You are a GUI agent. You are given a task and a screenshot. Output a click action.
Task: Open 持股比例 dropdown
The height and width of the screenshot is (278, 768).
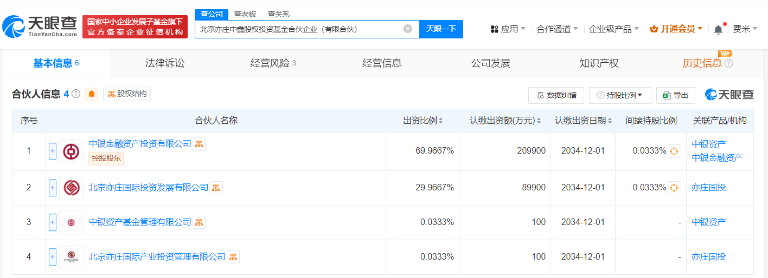point(620,95)
